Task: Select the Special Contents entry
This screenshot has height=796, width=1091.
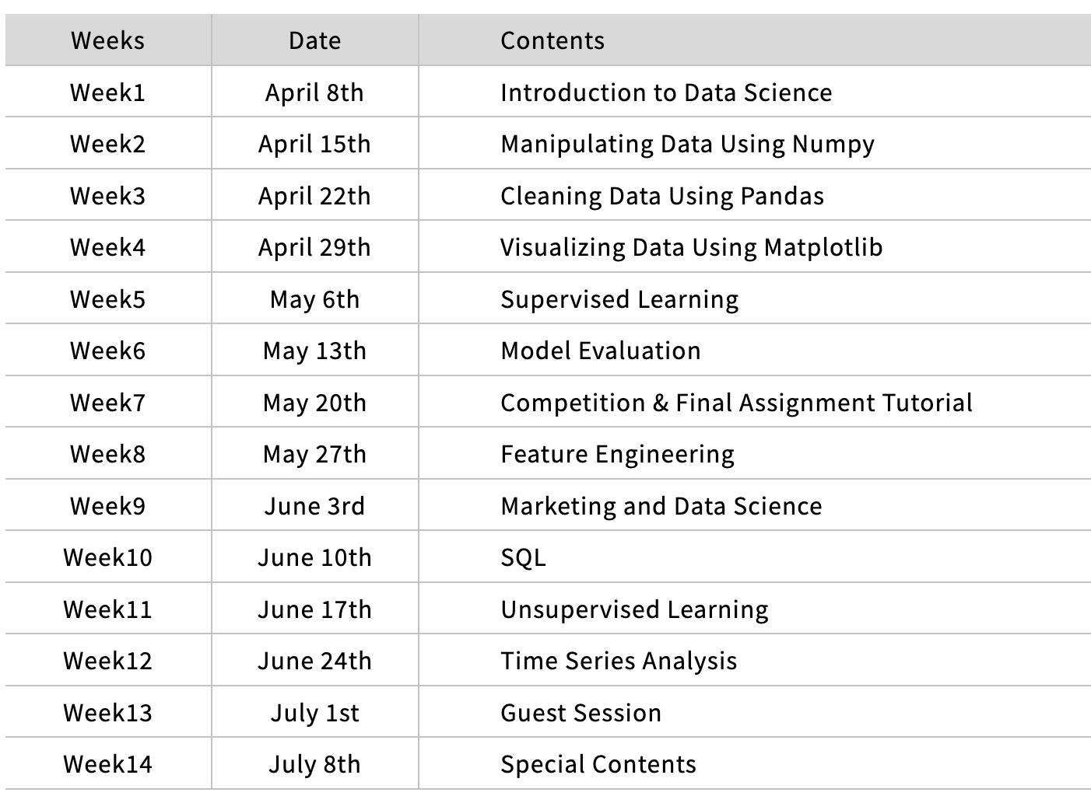Action: [x=598, y=764]
